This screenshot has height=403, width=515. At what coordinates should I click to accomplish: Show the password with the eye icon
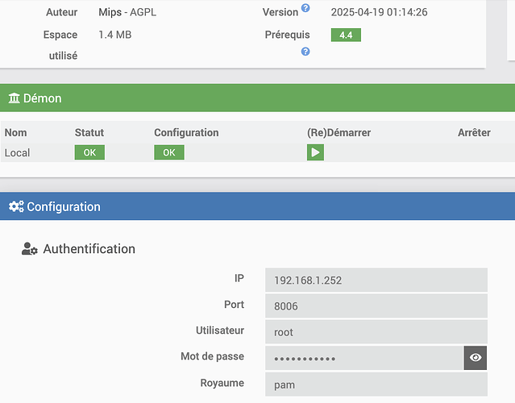tap(476, 358)
